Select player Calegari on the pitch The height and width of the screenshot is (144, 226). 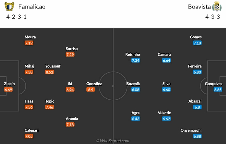(31, 130)
